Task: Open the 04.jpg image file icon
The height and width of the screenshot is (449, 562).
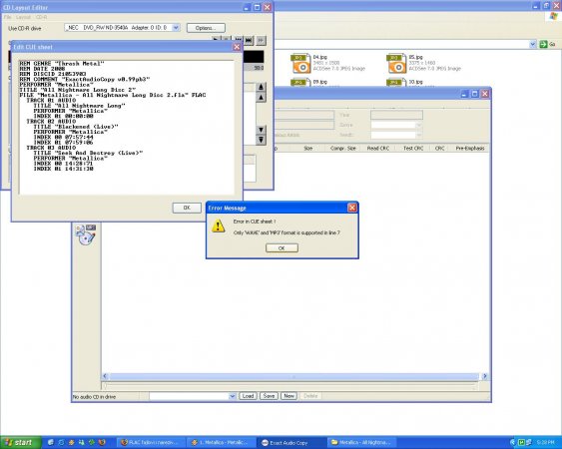Action: tap(300, 63)
